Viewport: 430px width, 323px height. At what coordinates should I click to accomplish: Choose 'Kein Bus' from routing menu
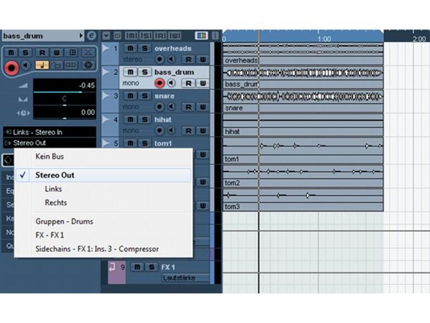point(50,156)
